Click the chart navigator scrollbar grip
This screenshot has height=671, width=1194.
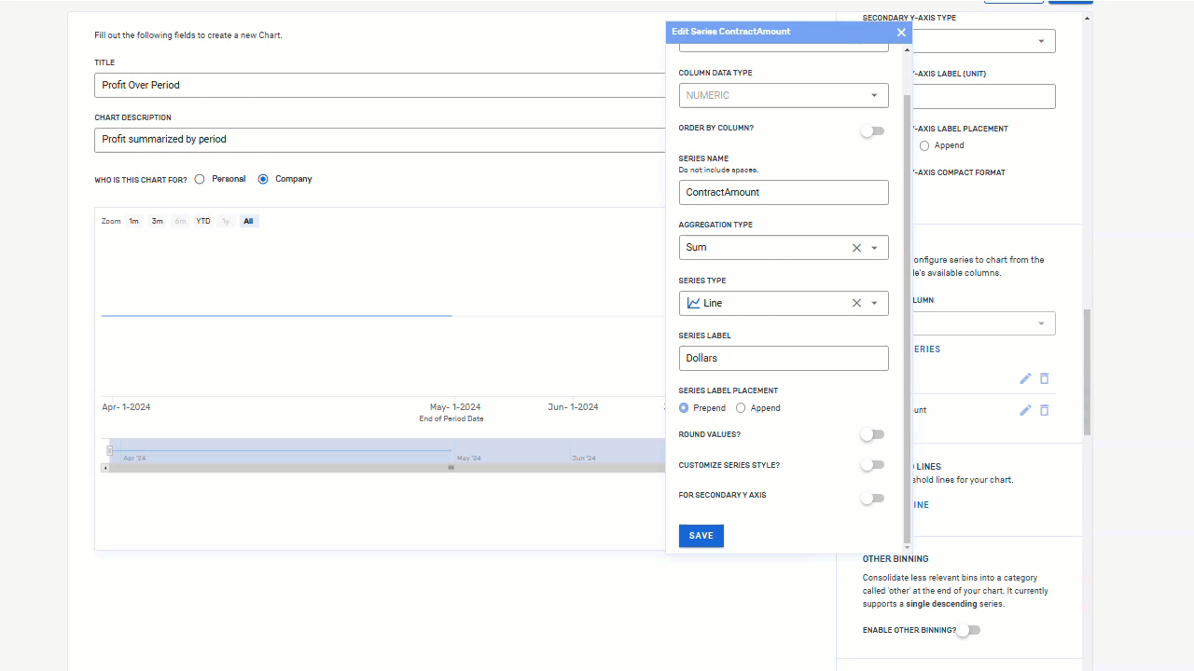pos(451,468)
